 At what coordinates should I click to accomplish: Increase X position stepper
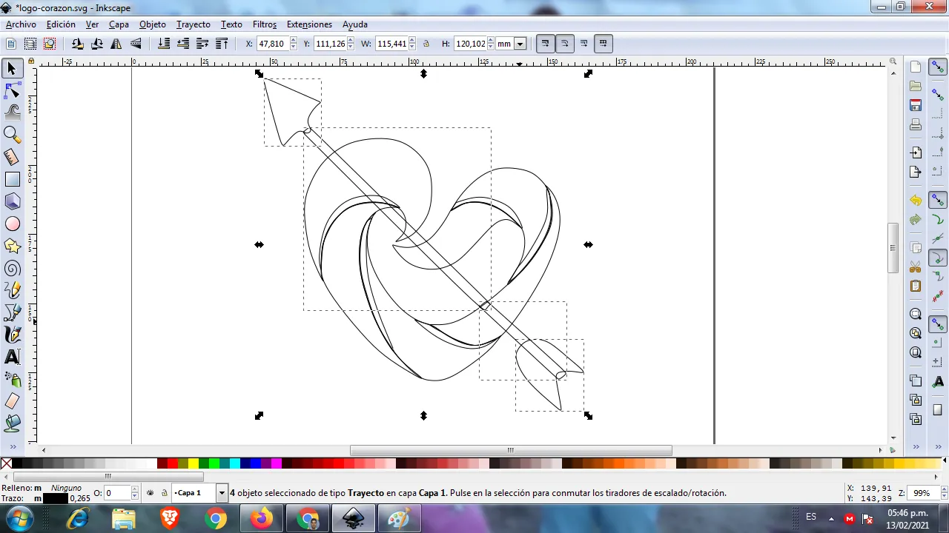[x=293, y=41]
